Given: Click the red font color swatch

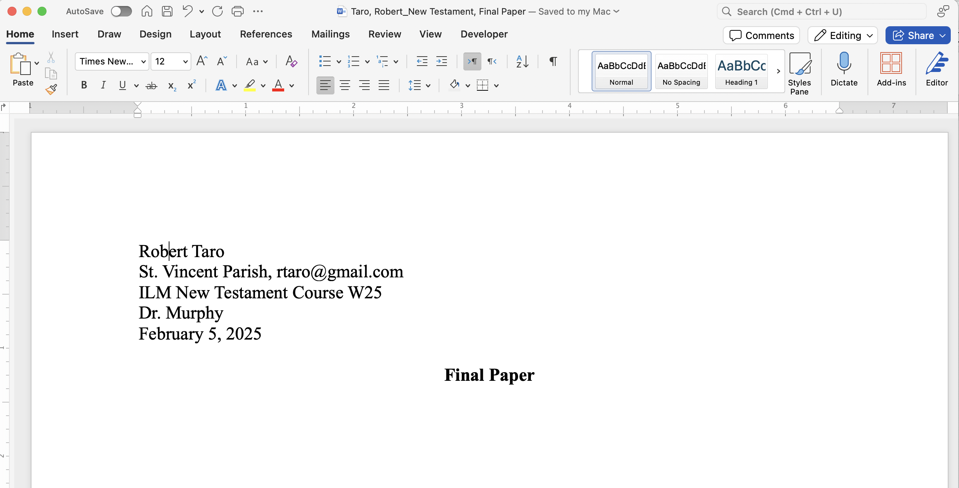Looking at the screenshot, I should point(278,85).
